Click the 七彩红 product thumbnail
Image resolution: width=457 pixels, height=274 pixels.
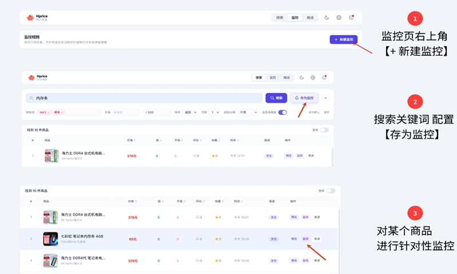(x=50, y=239)
